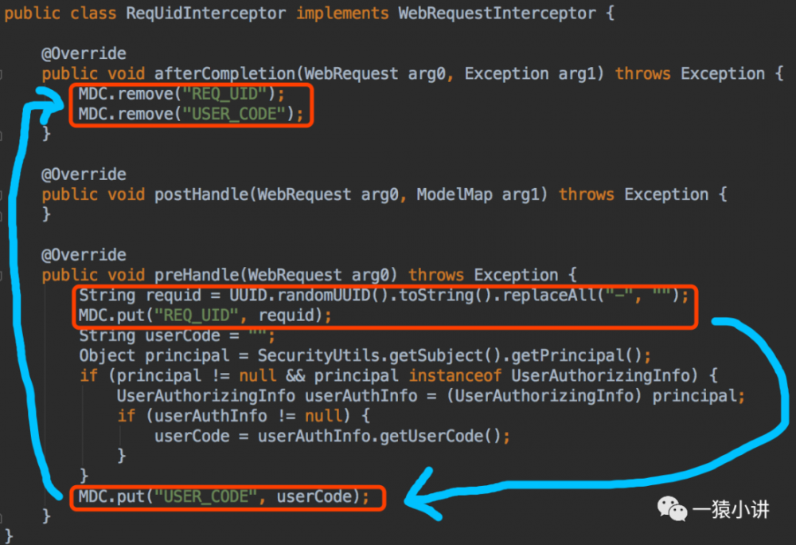This screenshot has width=796, height=545.
Task: Click the replaceAll method call
Action: point(549,295)
